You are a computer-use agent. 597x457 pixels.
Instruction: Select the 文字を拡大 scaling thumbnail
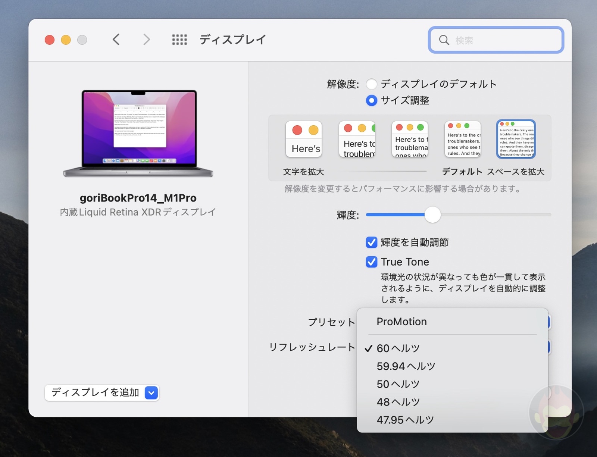tap(304, 139)
